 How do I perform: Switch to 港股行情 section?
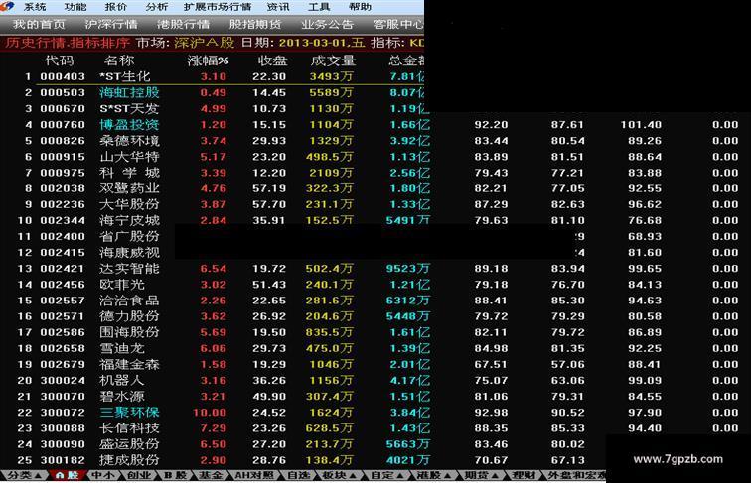tap(184, 24)
